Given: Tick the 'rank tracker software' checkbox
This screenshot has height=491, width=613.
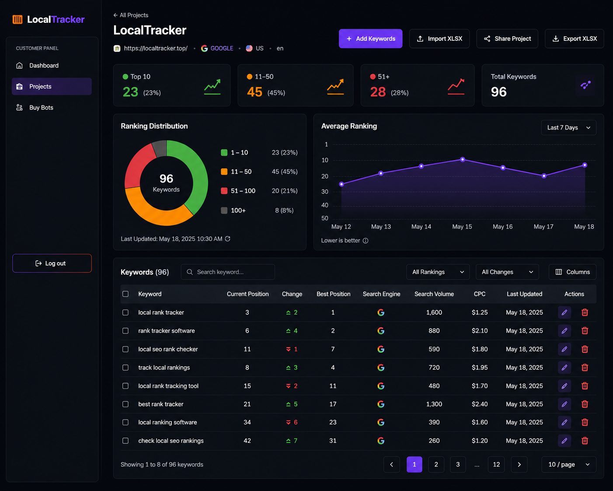Looking at the screenshot, I should click(125, 331).
